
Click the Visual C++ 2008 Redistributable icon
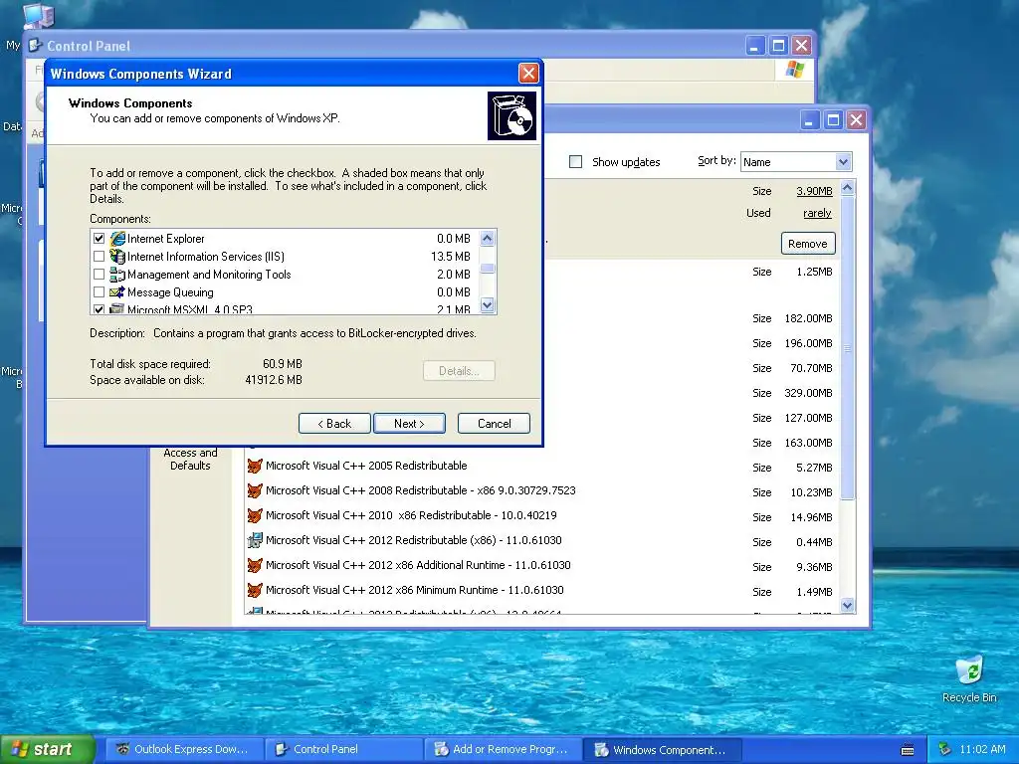pos(255,490)
